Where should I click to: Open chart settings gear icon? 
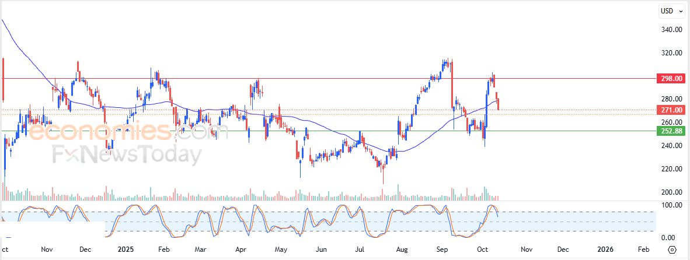coord(672,250)
